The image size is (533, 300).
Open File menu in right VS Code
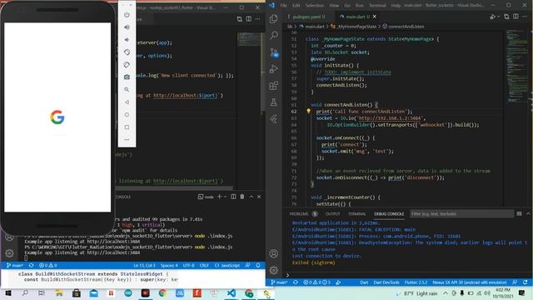283,6
